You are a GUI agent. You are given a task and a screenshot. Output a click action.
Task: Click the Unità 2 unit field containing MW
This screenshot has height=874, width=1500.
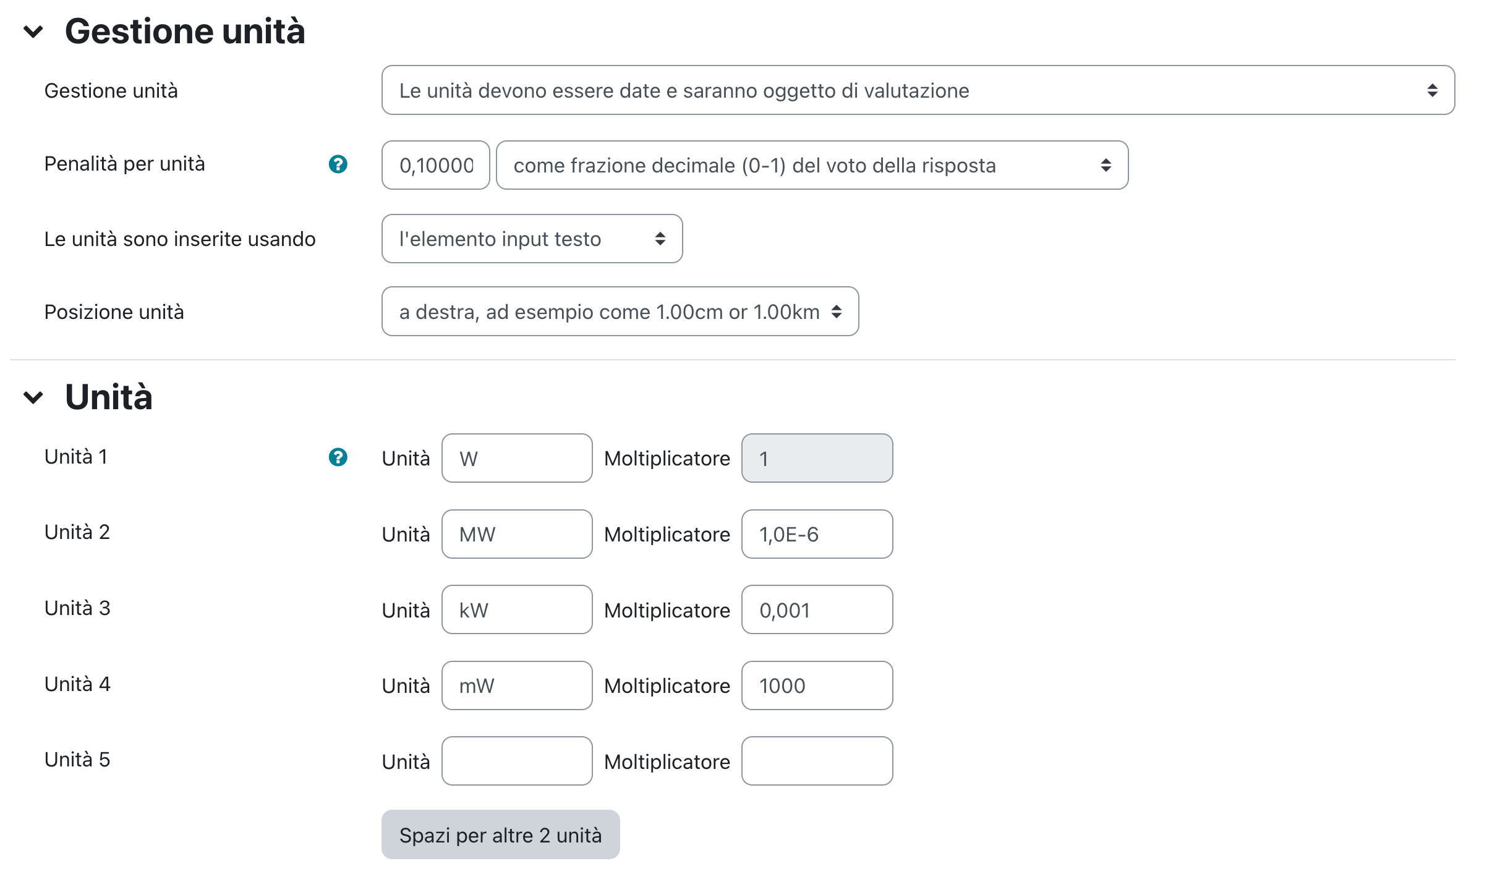pos(517,534)
